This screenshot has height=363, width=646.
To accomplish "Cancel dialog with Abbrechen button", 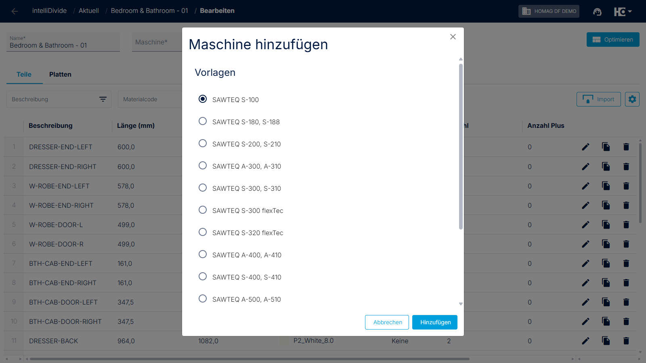I will [x=387, y=322].
